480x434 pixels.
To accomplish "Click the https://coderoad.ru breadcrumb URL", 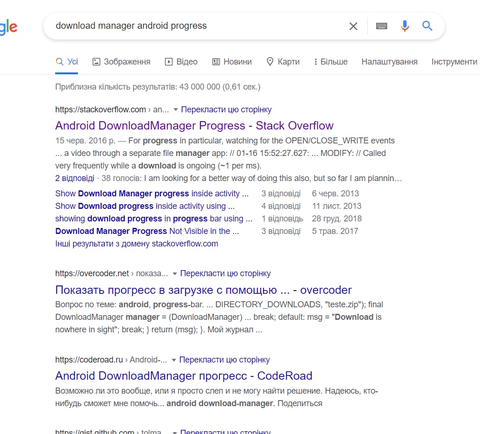I will [89, 360].
